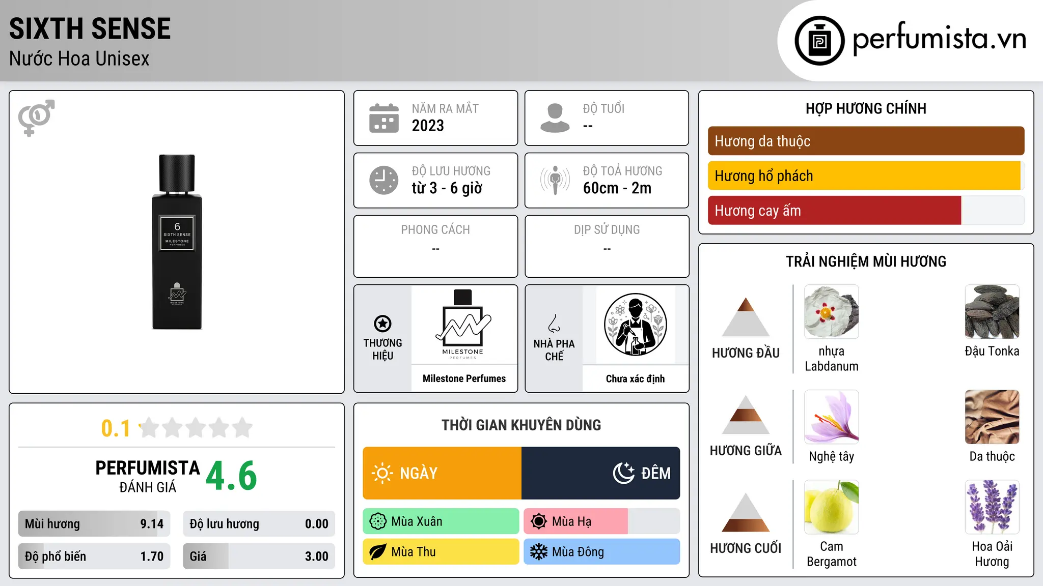
Task: Click the unisex gender symbol icon
Action: (x=36, y=118)
